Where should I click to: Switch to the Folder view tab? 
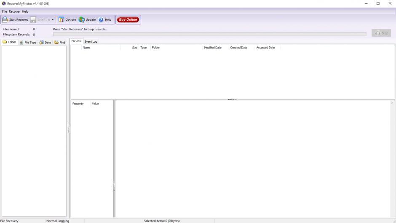click(10, 42)
